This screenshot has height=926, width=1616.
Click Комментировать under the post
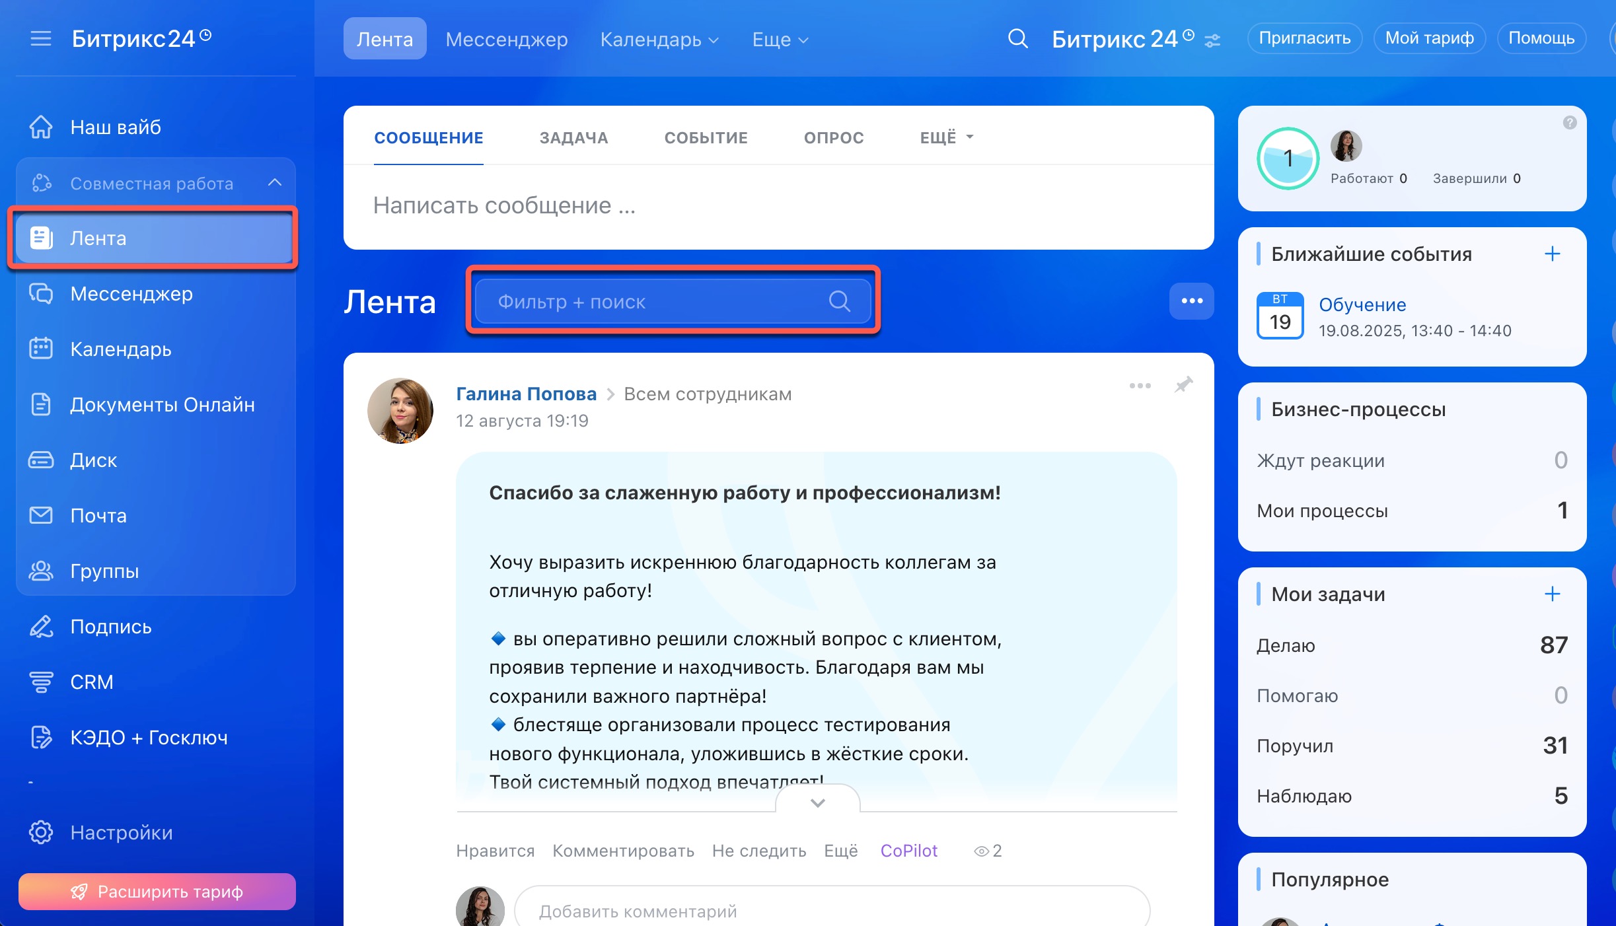pyautogui.click(x=623, y=851)
